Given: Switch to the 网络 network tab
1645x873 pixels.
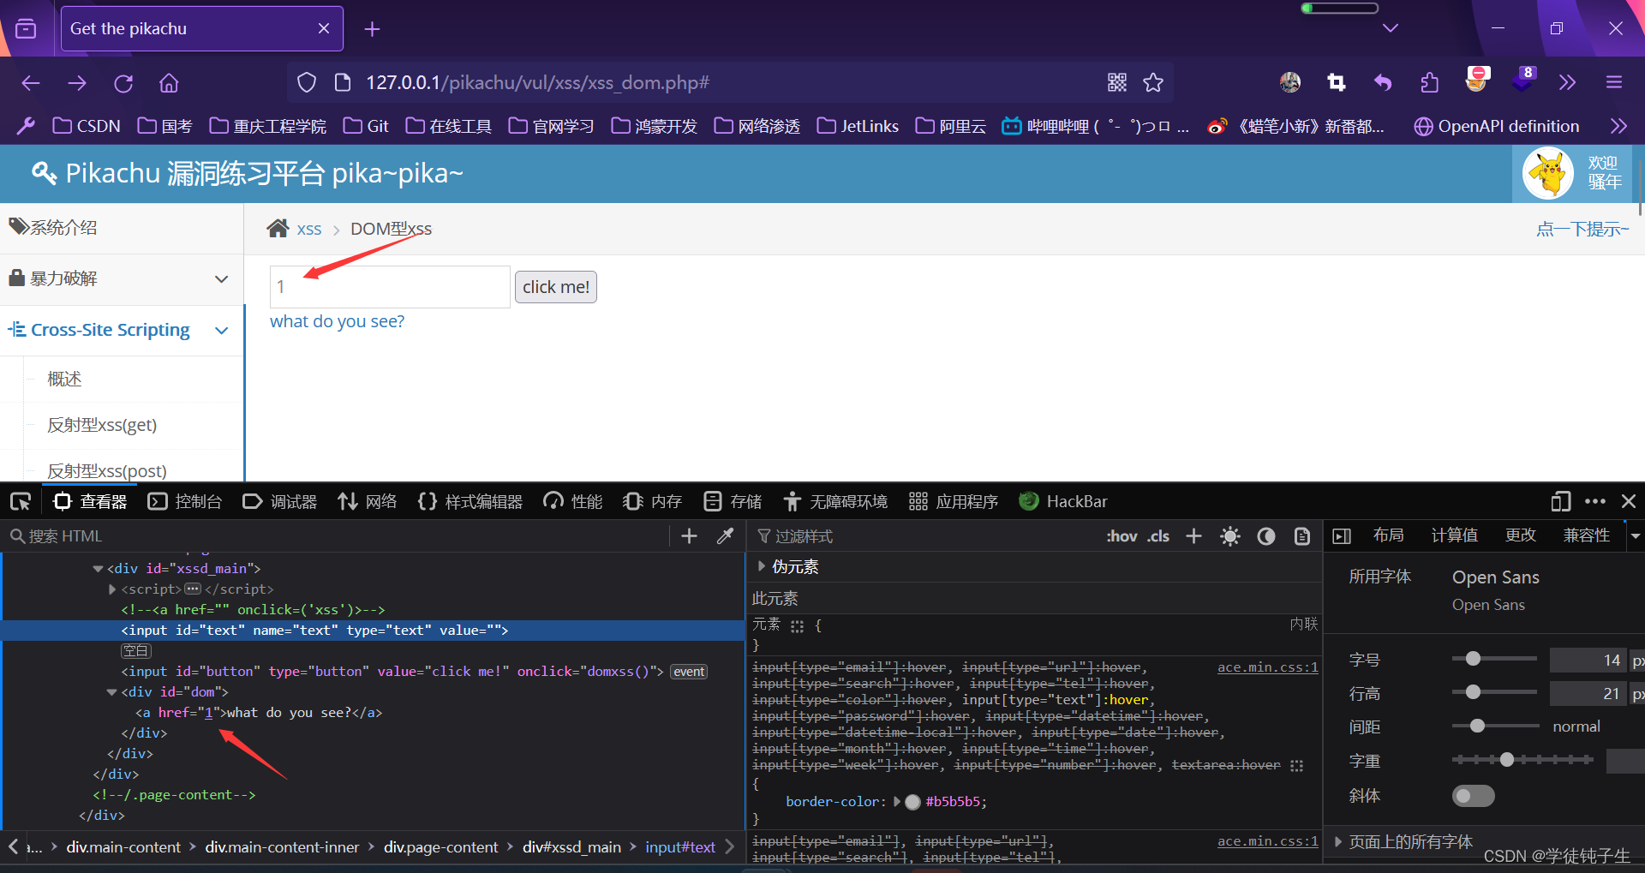Looking at the screenshot, I should (368, 501).
